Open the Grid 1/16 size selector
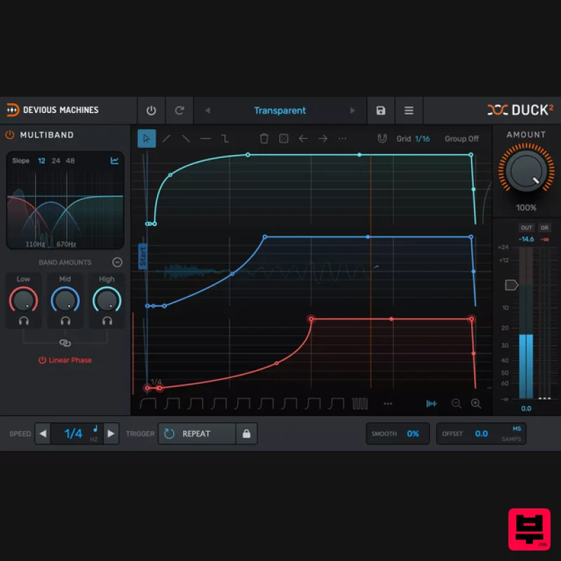 (x=422, y=139)
